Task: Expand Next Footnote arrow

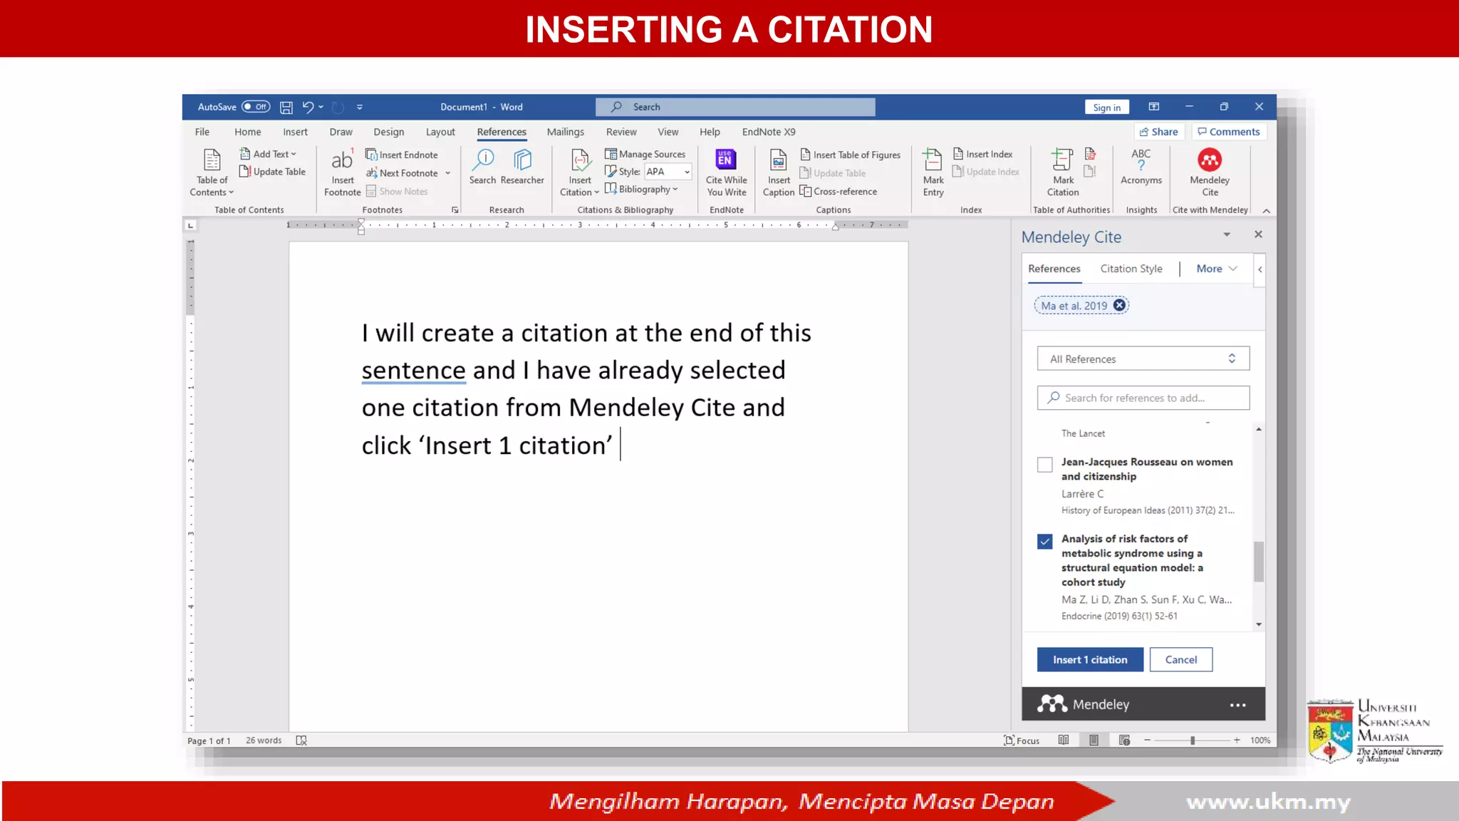Action: pyautogui.click(x=448, y=173)
